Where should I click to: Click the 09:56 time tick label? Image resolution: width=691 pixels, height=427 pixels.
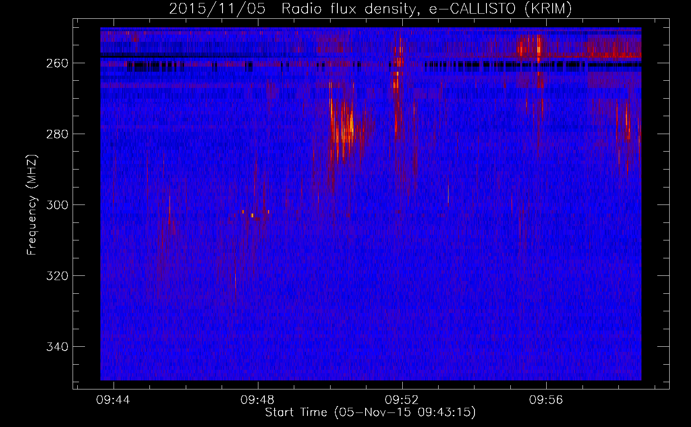click(x=546, y=400)
